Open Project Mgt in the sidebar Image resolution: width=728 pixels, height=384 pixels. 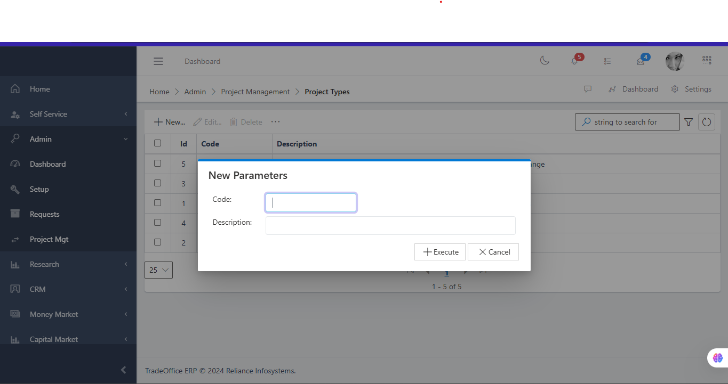[x=49, y=239]
